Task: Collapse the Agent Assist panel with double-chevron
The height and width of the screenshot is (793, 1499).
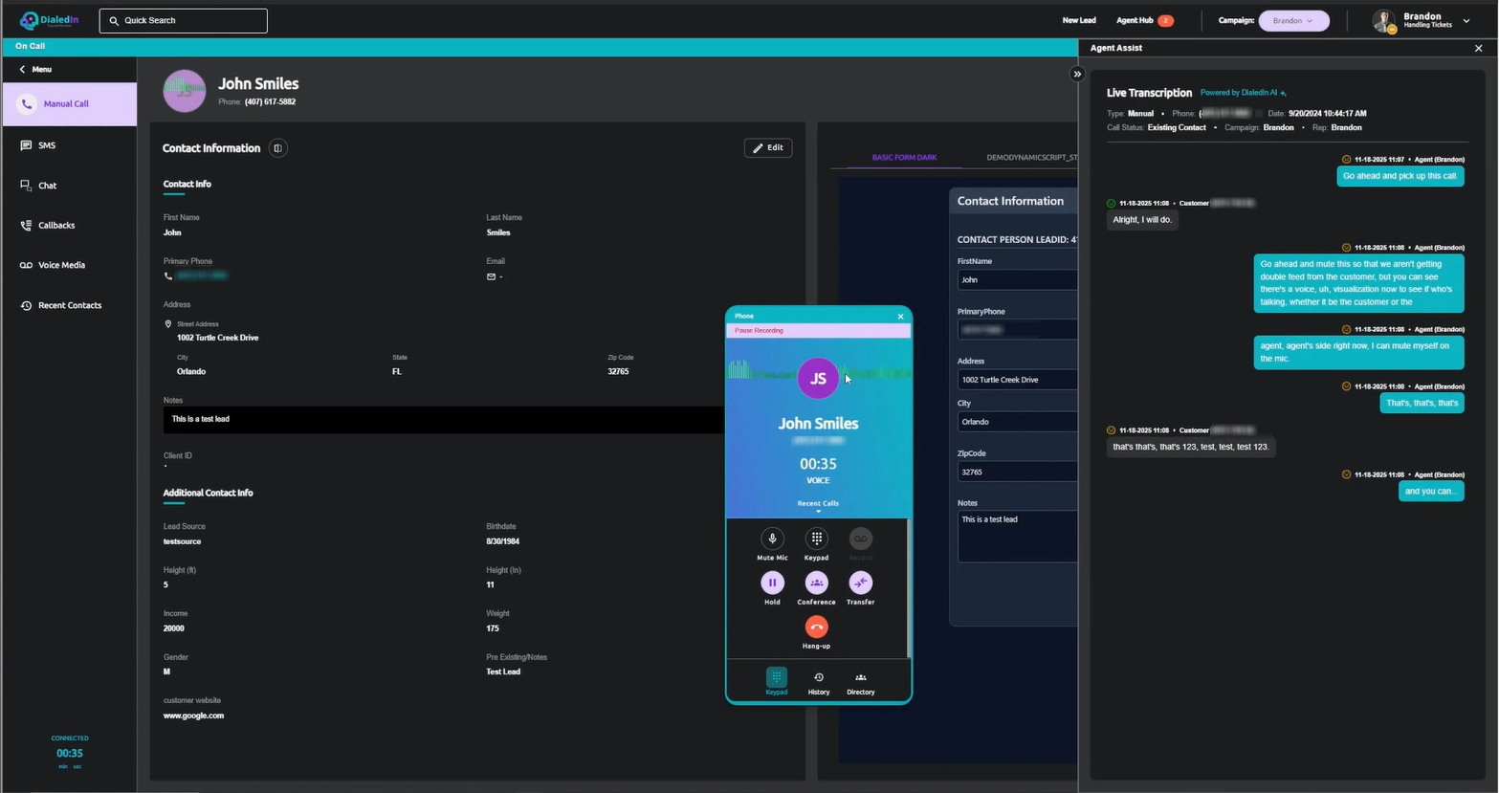Action: point(1077,74)
